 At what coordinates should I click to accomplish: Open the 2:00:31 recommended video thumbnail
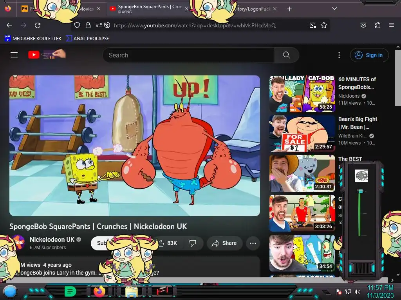click(302, 173)
